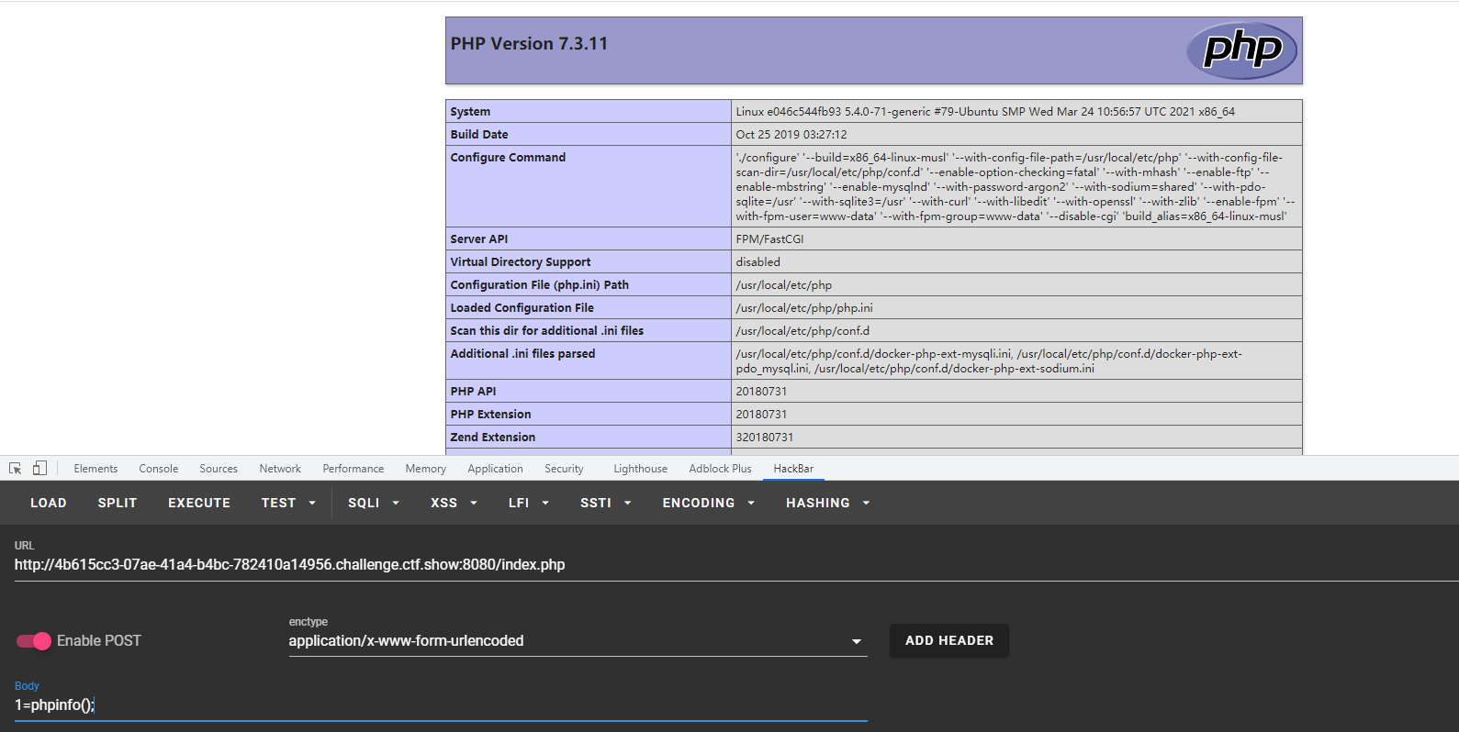The height and width of the screenshot is (732, 1459).
Task: Switch to the Console tab
Action: [x=159, y=468]
